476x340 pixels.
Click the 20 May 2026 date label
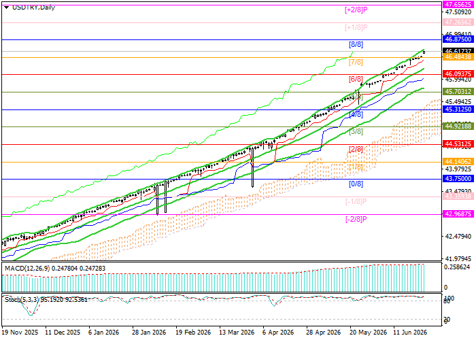369,333
